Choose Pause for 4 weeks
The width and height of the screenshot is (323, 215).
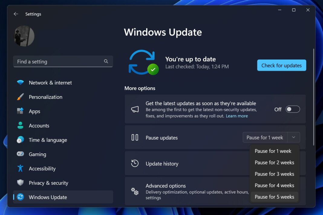pyautogui.click(x=274, y=185)
